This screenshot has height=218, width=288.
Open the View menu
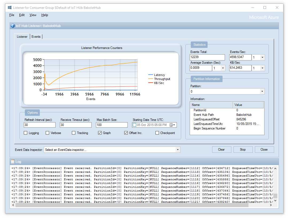pos(33,15)
